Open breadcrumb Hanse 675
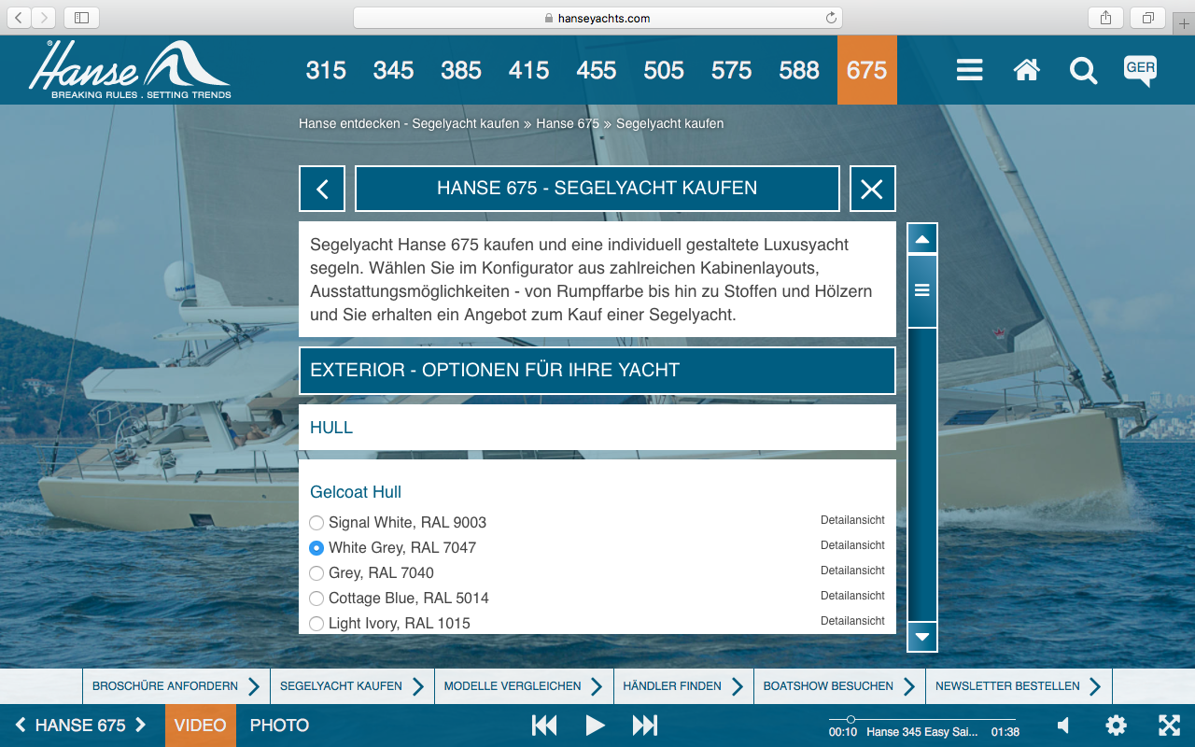The height and width of the screenshot is (747, 1195). [x=568, y=124]
